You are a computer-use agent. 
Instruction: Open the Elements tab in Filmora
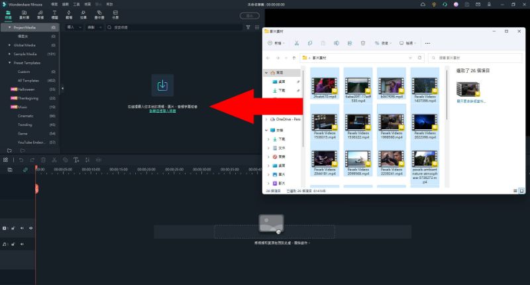pyautogui.click(x=99, y=15)
